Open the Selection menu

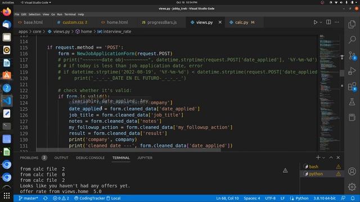coord(34,14)
